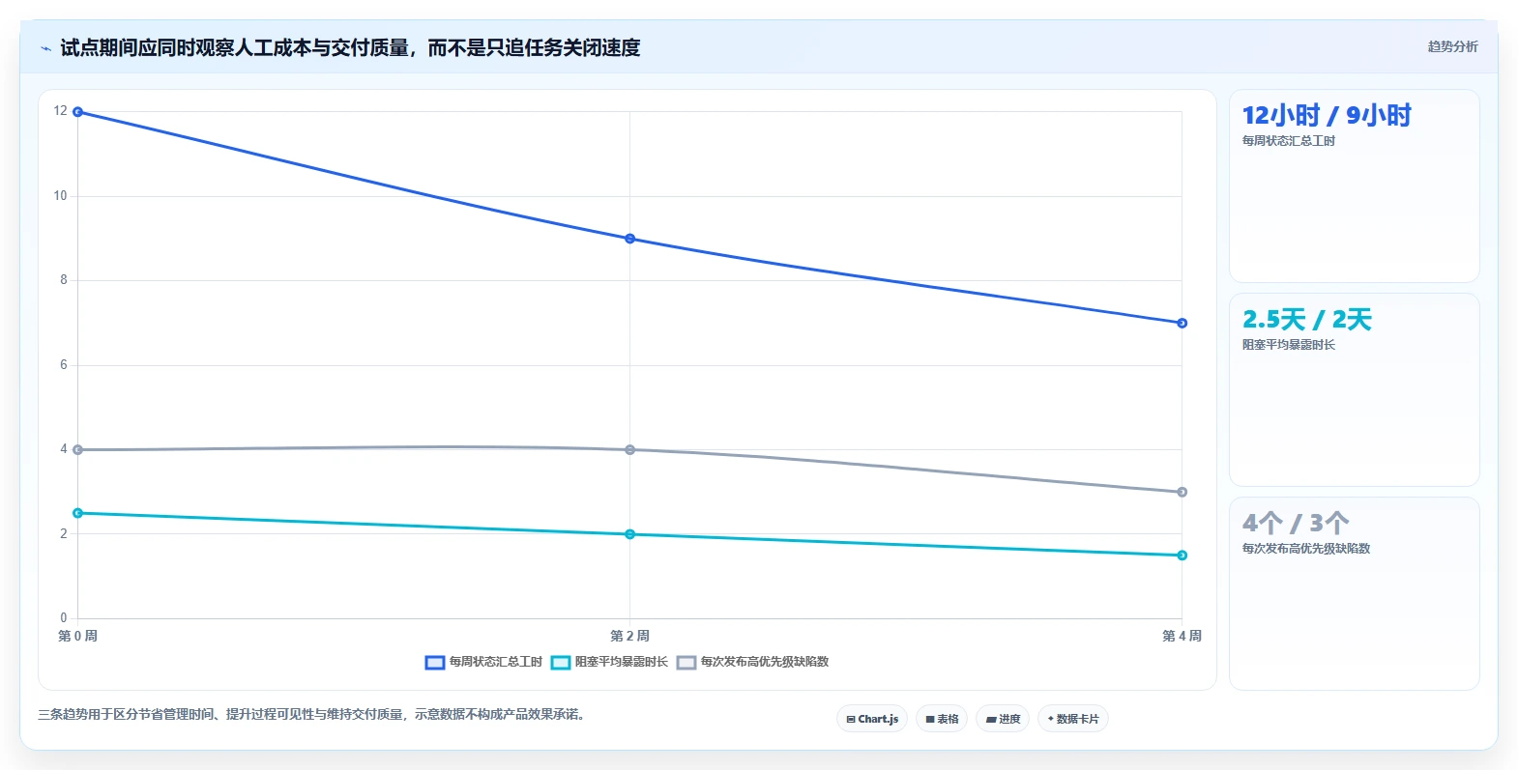
Task: Click the cyan data point at 第 2 周
Action: click(x=630, y=534)
